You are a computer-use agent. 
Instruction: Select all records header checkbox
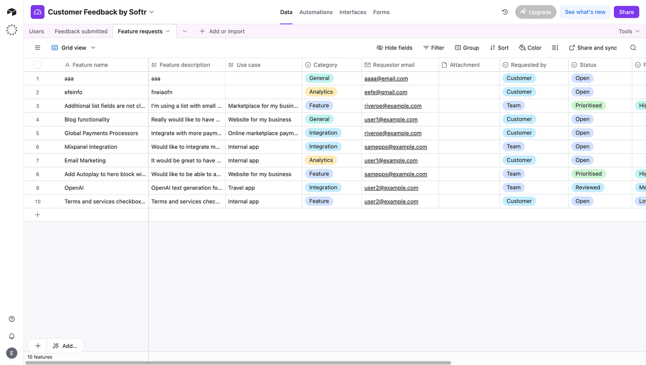point(37,65)
